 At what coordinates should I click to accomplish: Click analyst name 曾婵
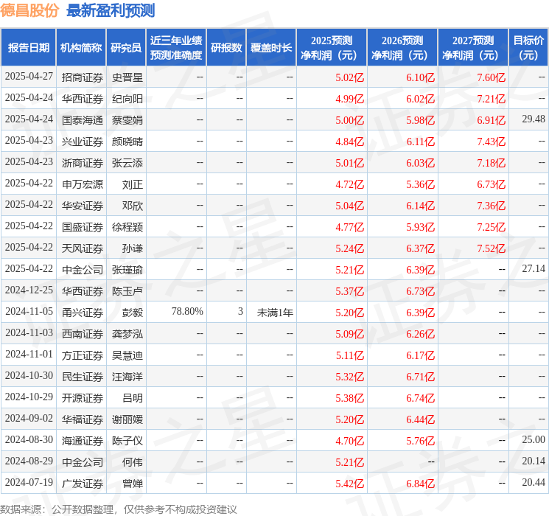coord(133,484)
